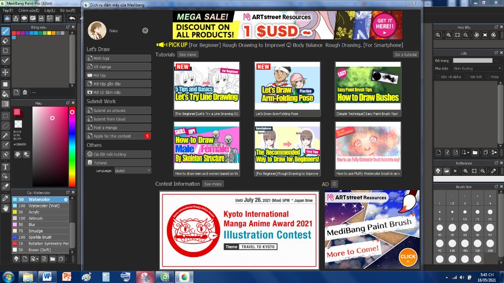
Task: Enable Xén bớt checkbox
Action: [x=467, y=77]
